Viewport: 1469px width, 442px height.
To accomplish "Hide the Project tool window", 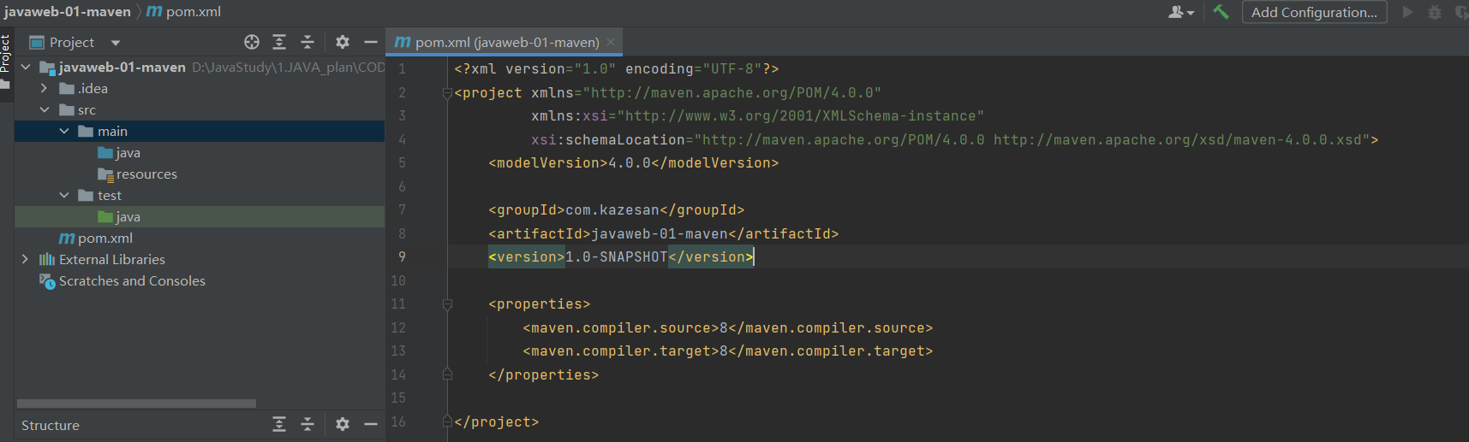I will click(371, 42).
